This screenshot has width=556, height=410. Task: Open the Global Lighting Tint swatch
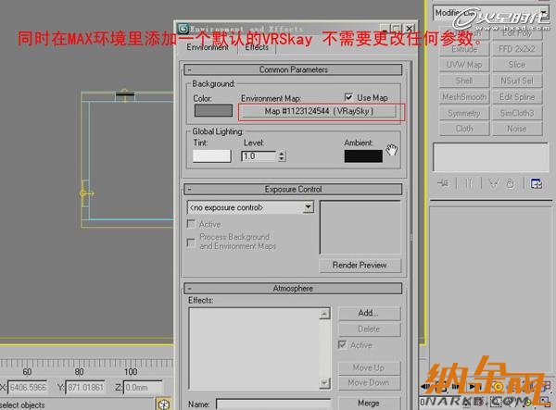click(211, 155)
